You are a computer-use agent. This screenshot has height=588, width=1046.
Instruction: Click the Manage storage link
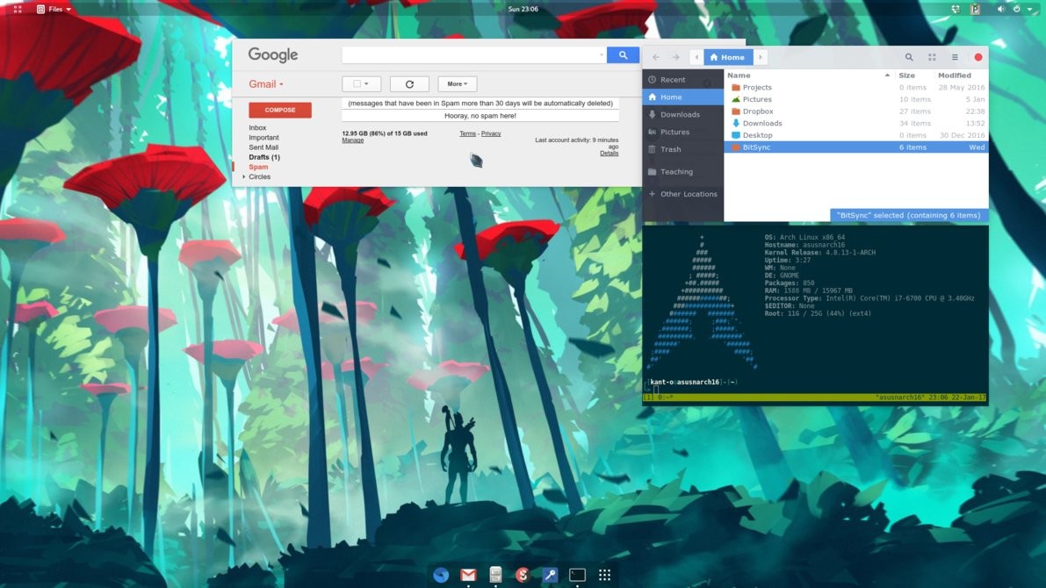click(x=353, y=140)
